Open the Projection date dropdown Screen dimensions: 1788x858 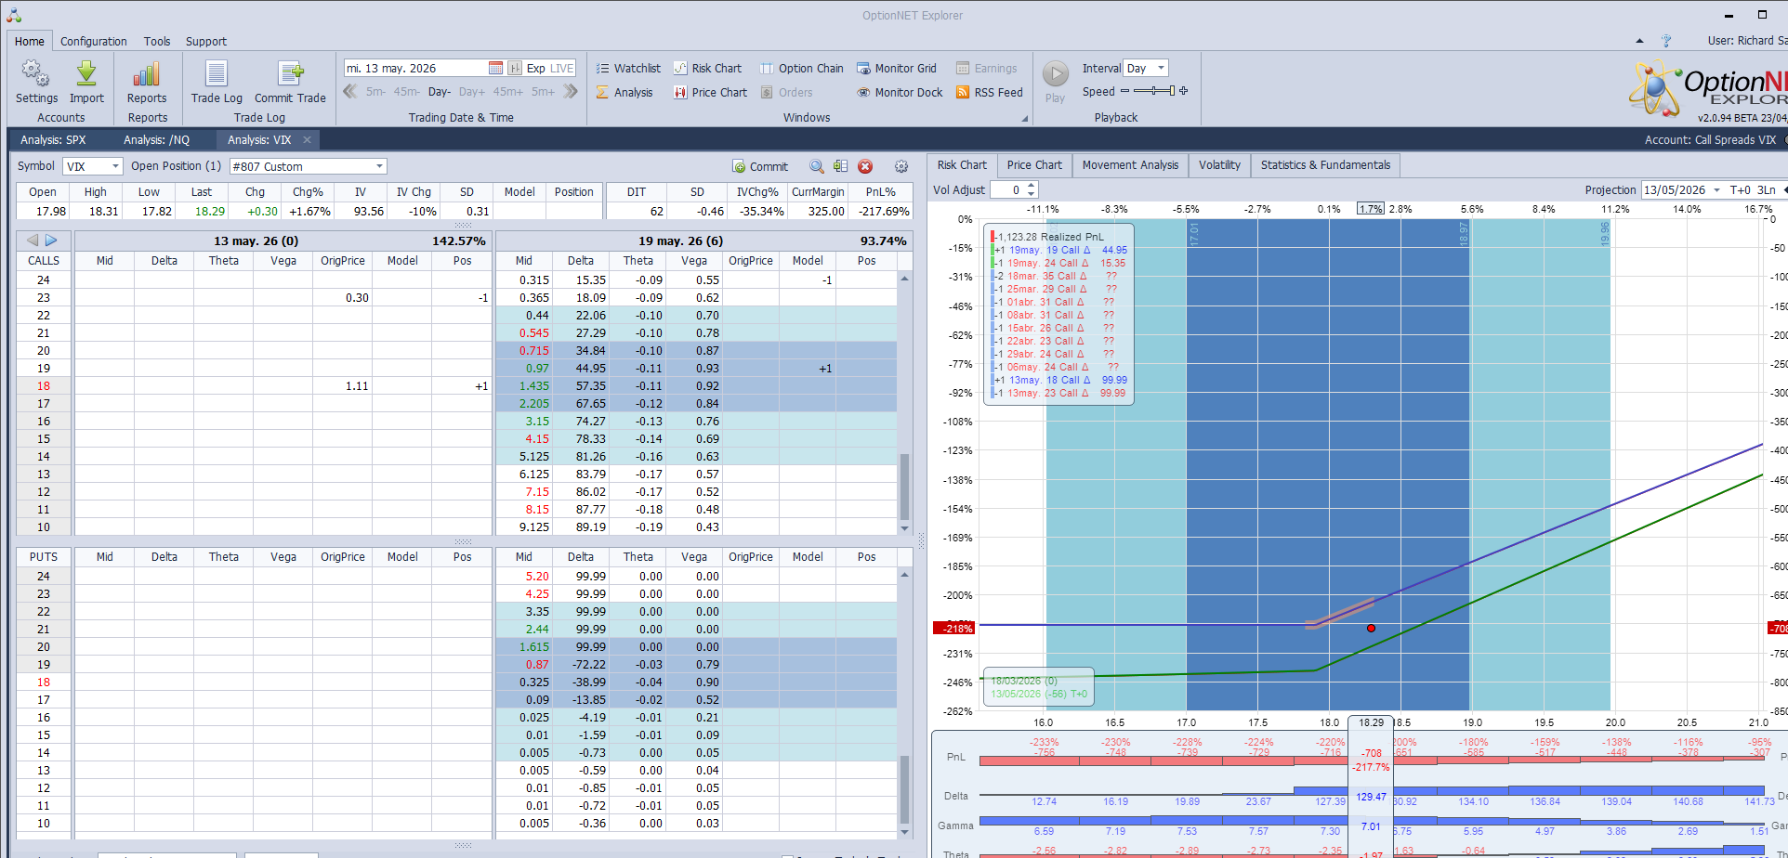tap(1716, 189)
